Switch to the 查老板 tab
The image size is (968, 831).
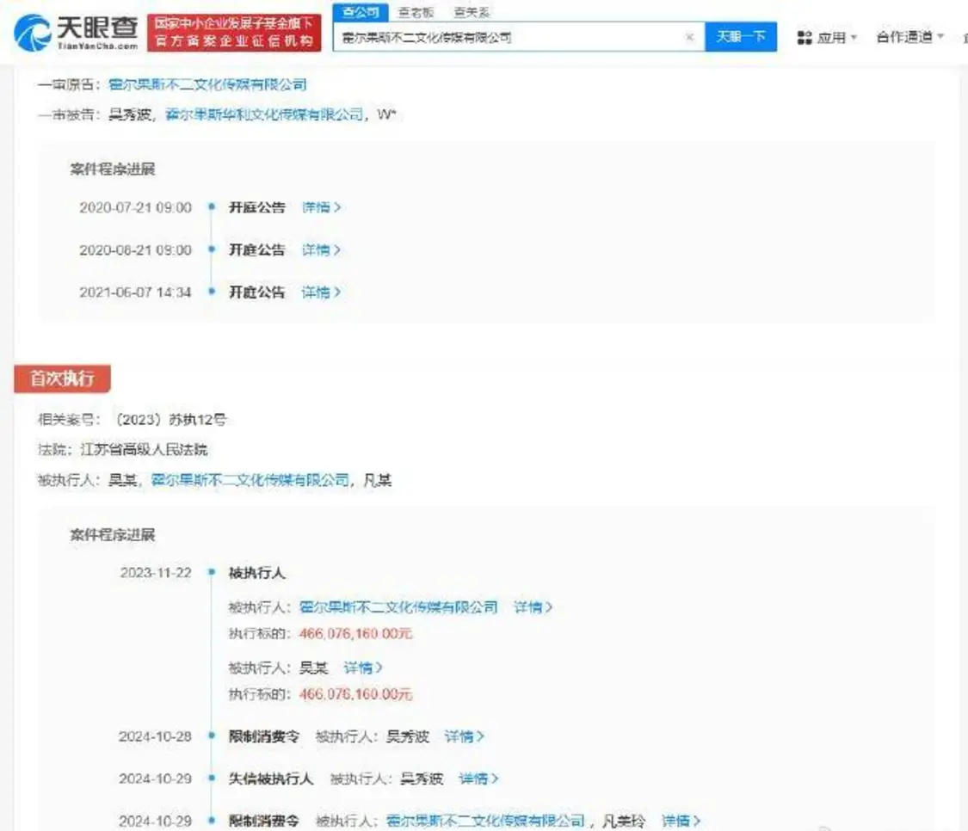[x=415, y=13]
